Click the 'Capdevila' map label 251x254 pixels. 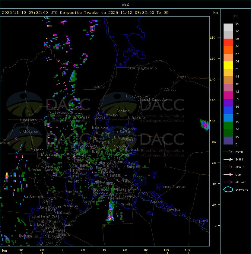[81, 117]
